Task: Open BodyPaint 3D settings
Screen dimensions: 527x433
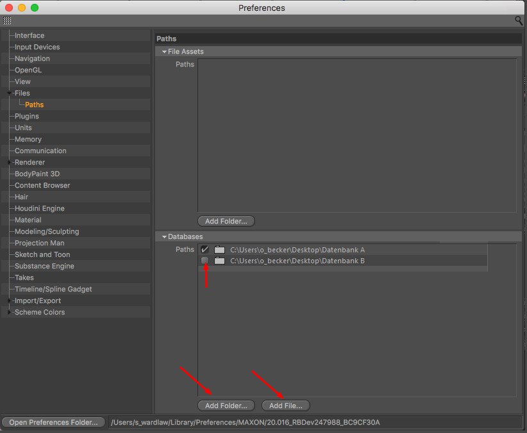Action: 37,174
